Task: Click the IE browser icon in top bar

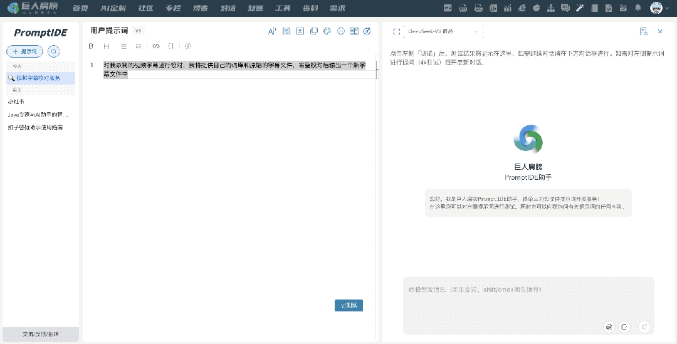Action: coord(522,8)
